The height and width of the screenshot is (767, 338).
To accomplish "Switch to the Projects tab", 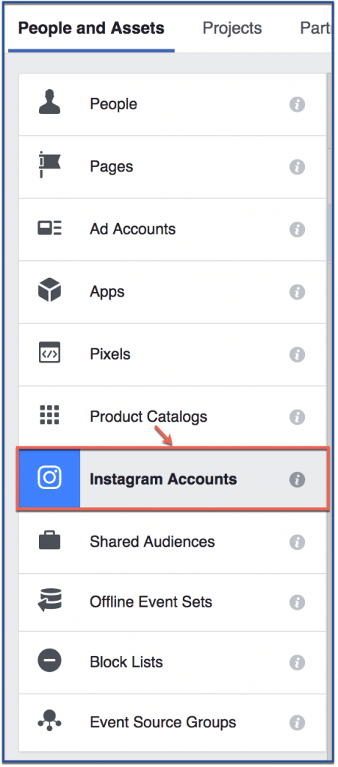I will [x=232, y=28].
